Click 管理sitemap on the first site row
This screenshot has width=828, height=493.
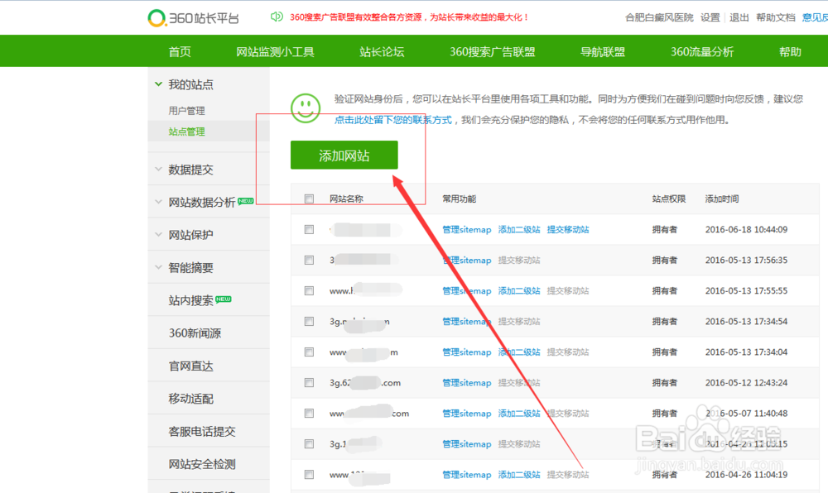(x=466, y=229)
